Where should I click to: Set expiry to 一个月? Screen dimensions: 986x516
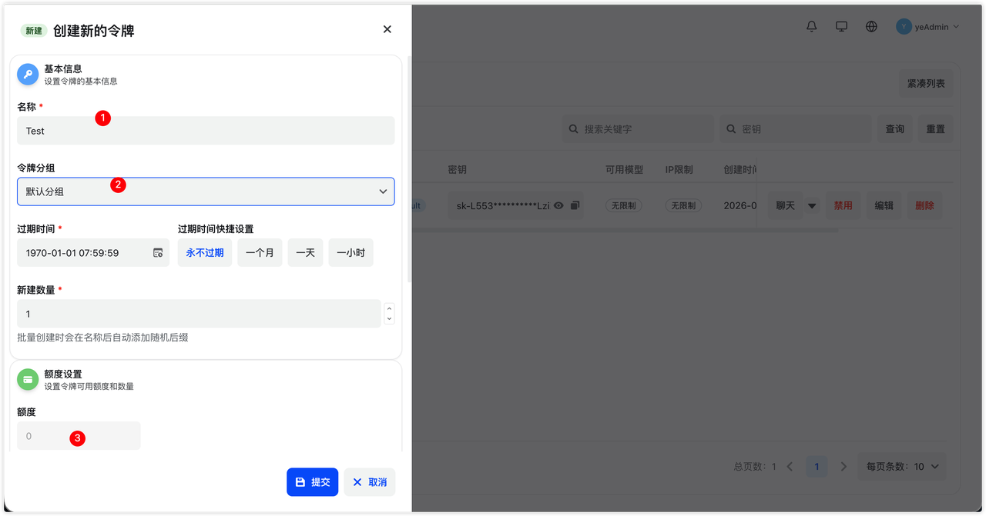click(260, 252)
